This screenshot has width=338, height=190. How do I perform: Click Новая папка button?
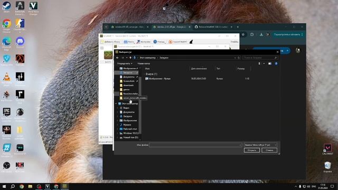click(x=144, y=63)
